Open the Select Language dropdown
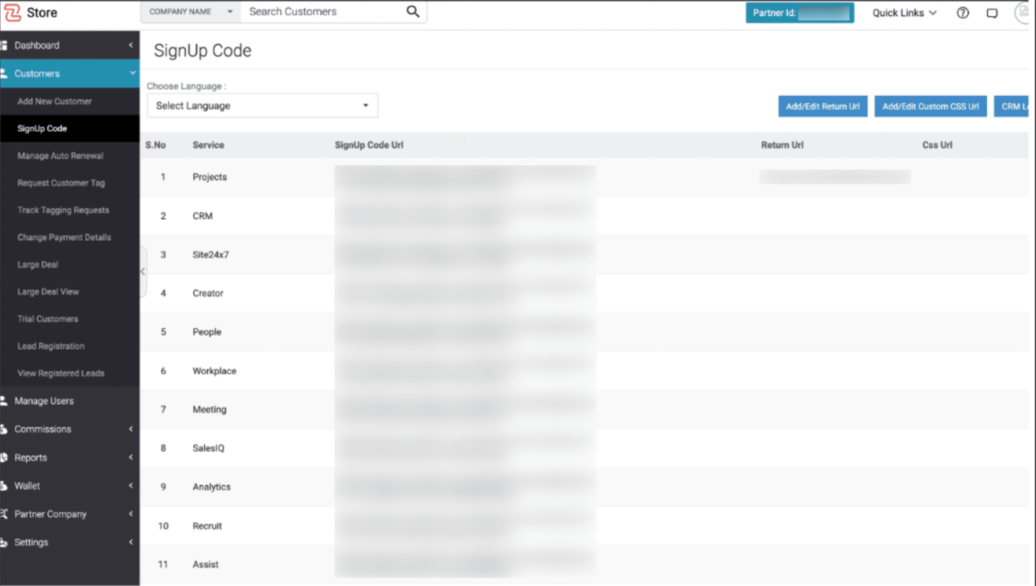 click(262, 106)
